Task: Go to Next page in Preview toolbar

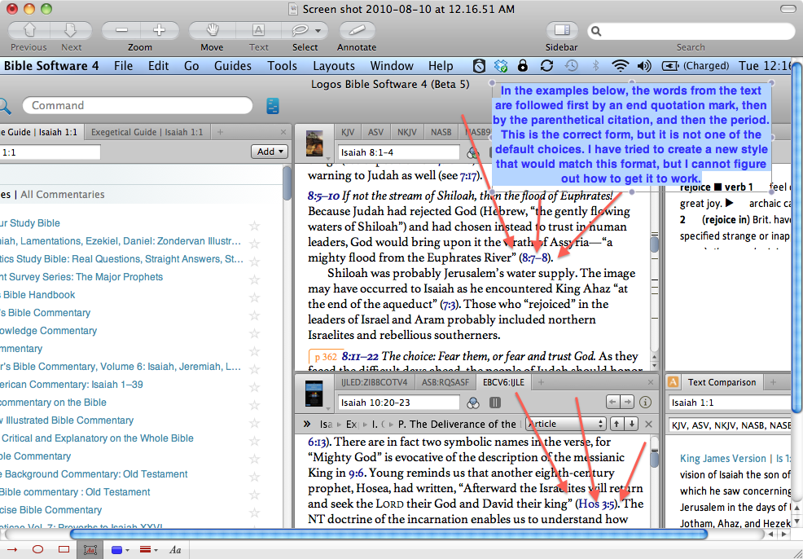Action: pyautogui.click(x=71, y=31)
